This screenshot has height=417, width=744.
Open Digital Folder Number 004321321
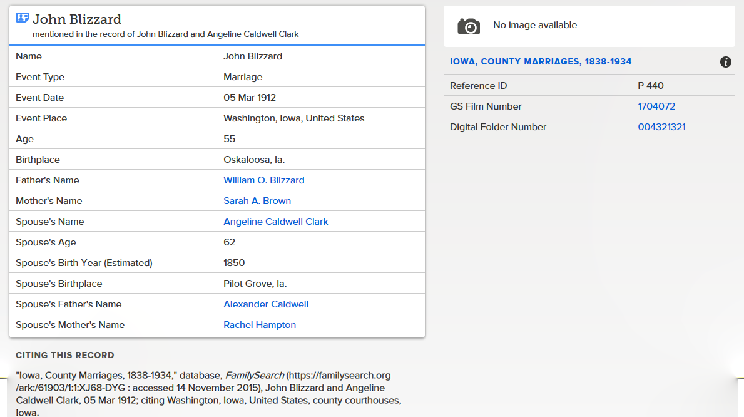pos(661,127)
